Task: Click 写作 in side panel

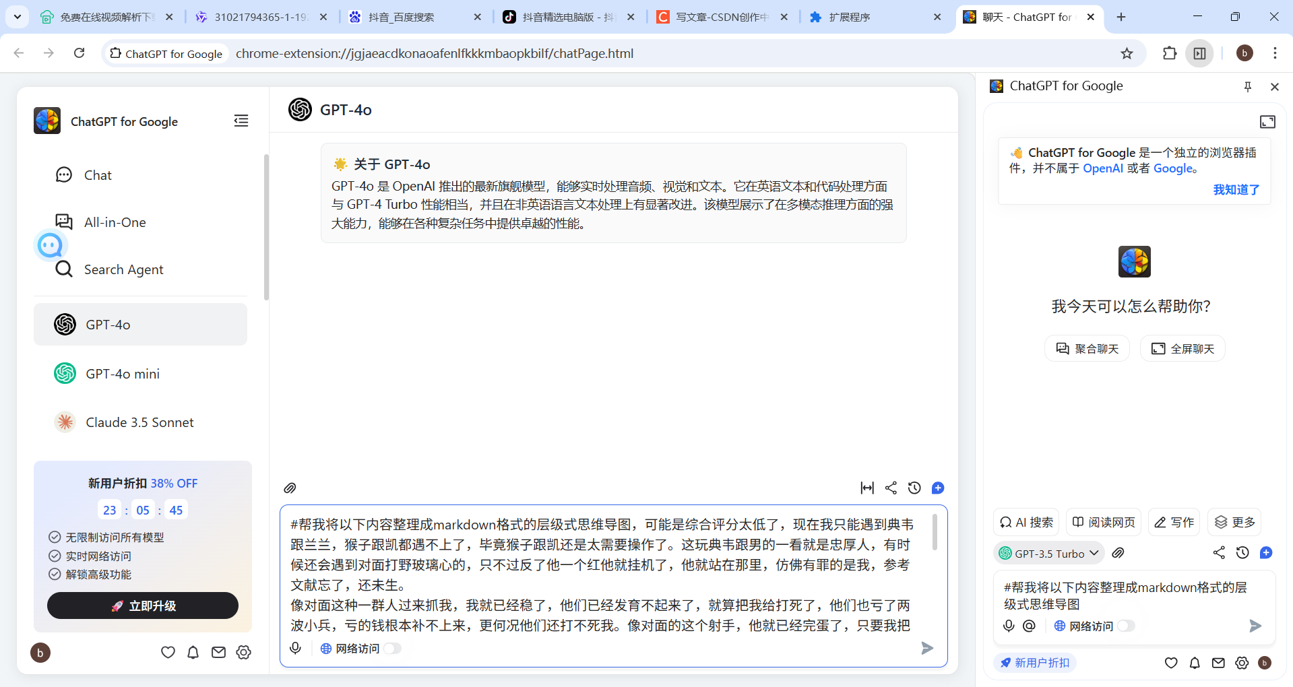Action: 1174,522
